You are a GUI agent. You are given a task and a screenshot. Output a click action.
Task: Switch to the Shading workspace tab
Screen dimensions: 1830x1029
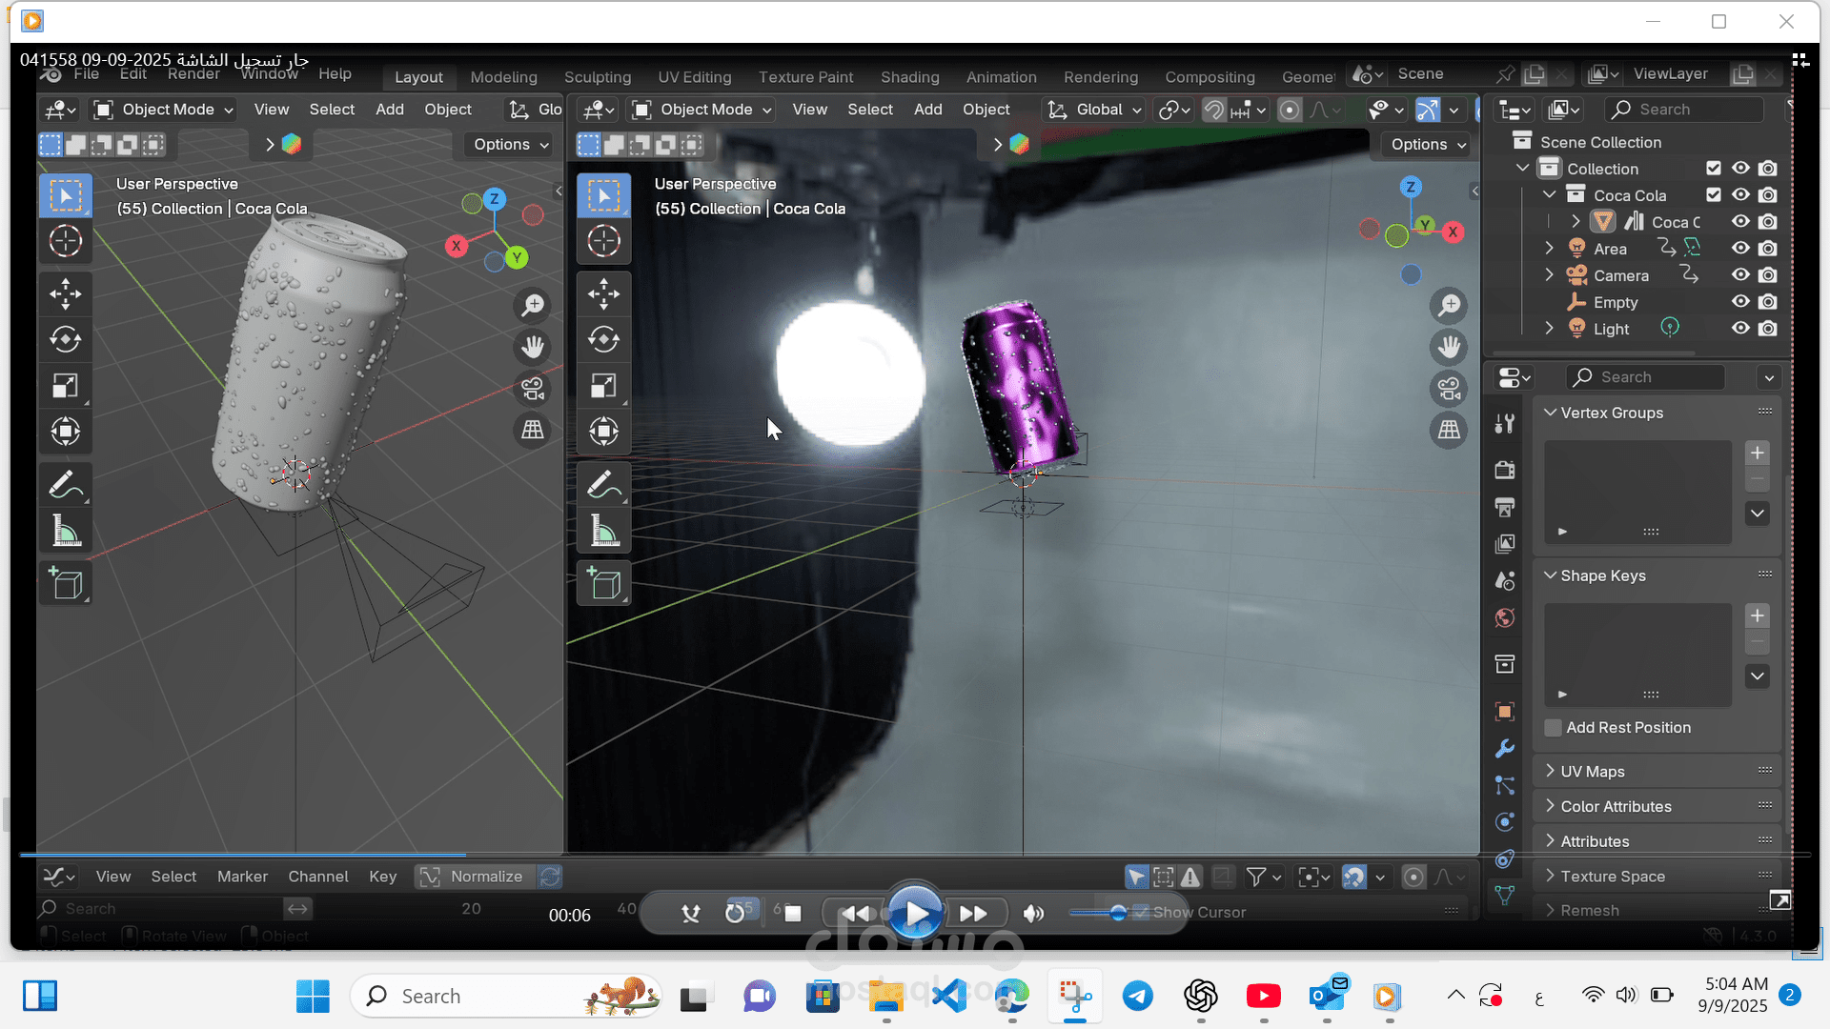[909, 77]
